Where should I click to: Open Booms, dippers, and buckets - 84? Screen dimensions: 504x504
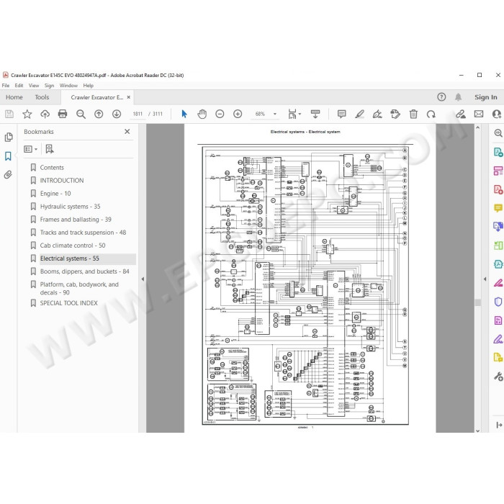(84, 271)
